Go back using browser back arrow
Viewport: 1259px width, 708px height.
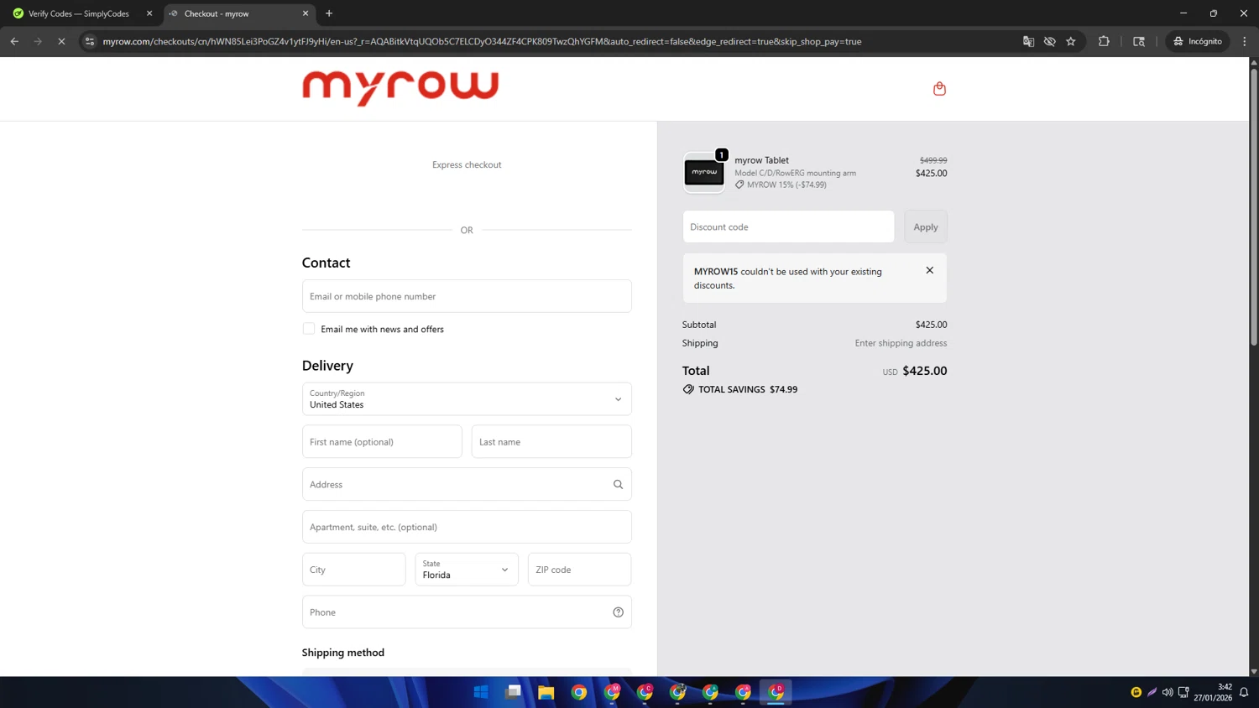click(14, 41)
